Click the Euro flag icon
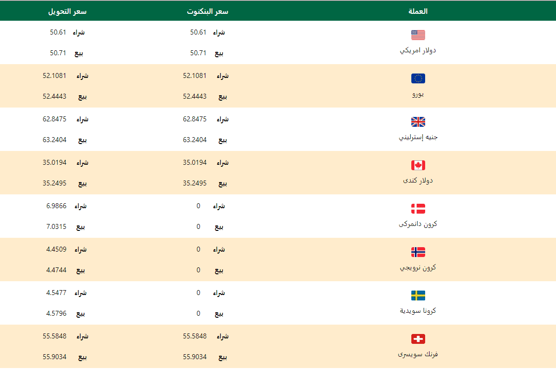This screenshot has width=556, height=370. coord(418,78)
